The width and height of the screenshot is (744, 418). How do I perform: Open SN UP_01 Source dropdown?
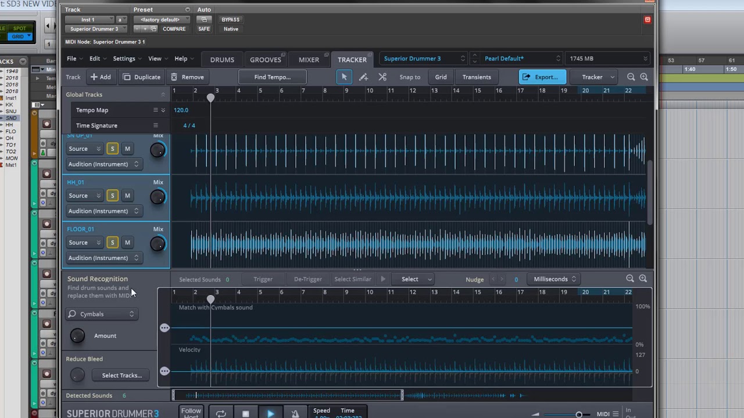84,149
